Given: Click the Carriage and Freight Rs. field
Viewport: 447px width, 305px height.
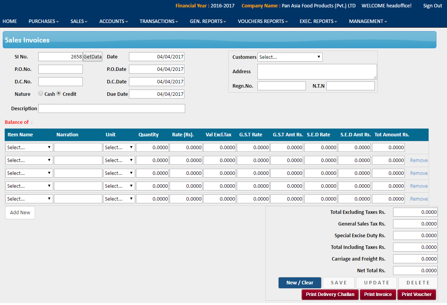Looking at the screenshot, I should 415,259.
